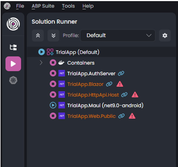178x167 pixels.
Task: Expand the Containers tree node
Action: (x=41, y=63)
